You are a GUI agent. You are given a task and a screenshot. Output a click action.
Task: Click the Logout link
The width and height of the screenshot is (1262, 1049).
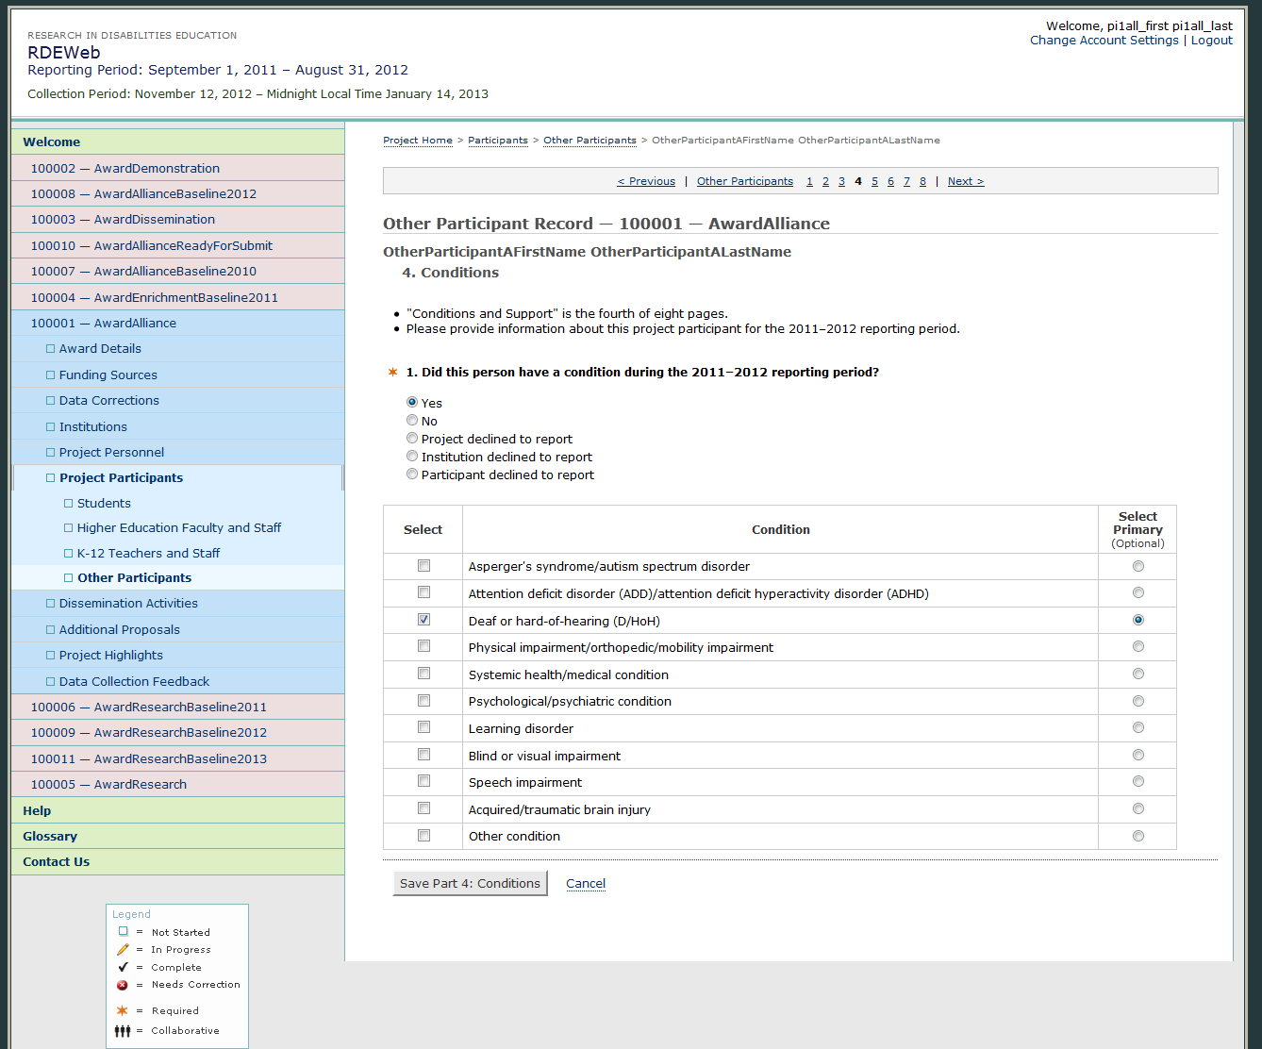1211,41
